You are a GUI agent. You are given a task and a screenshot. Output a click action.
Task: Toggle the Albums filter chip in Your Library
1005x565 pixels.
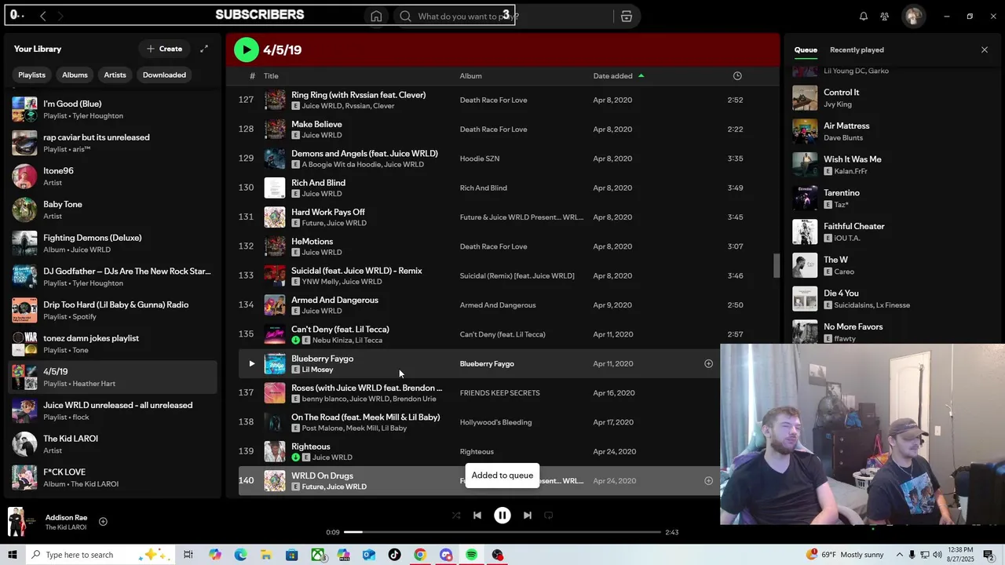pos(75,75)
